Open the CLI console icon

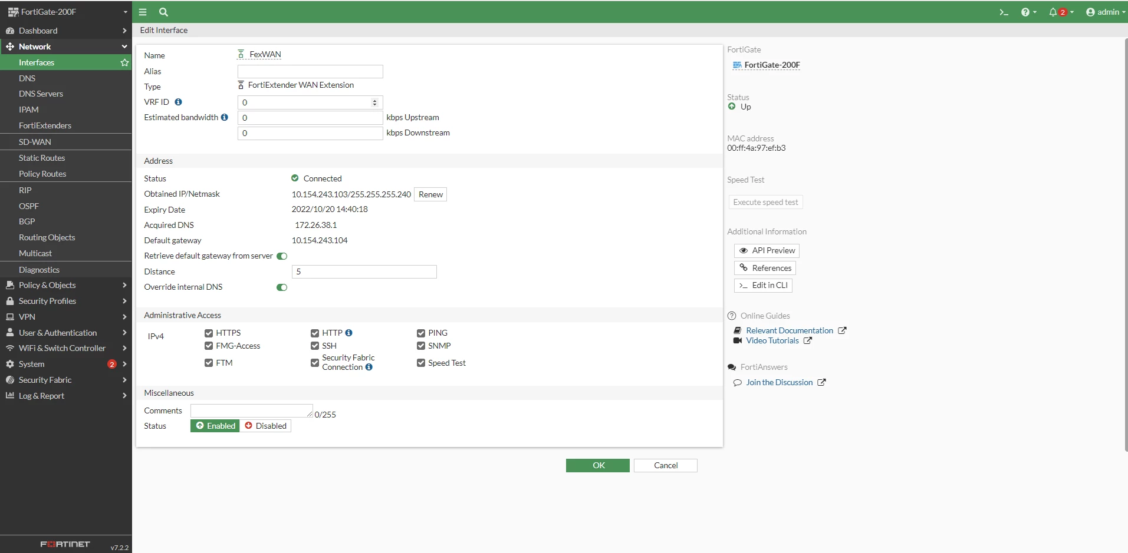[x=1004, y=12]
